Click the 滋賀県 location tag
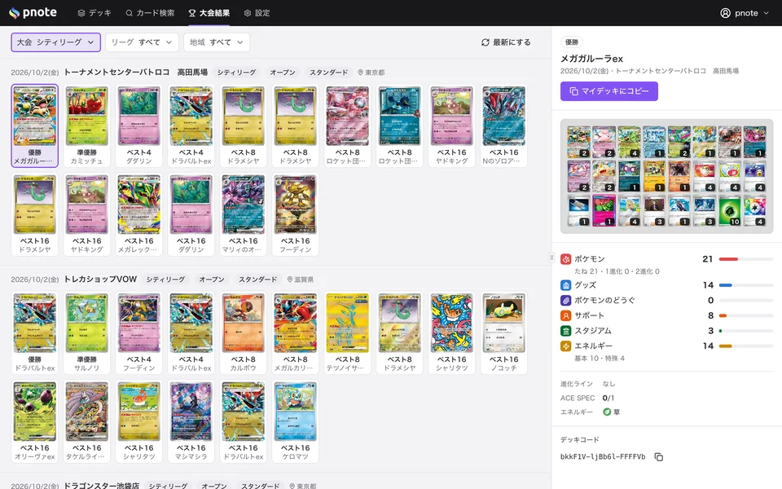The image size is (782, 489). click(301, 280)
